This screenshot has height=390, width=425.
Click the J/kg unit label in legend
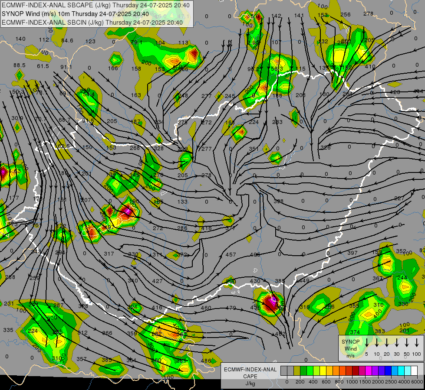250,383
